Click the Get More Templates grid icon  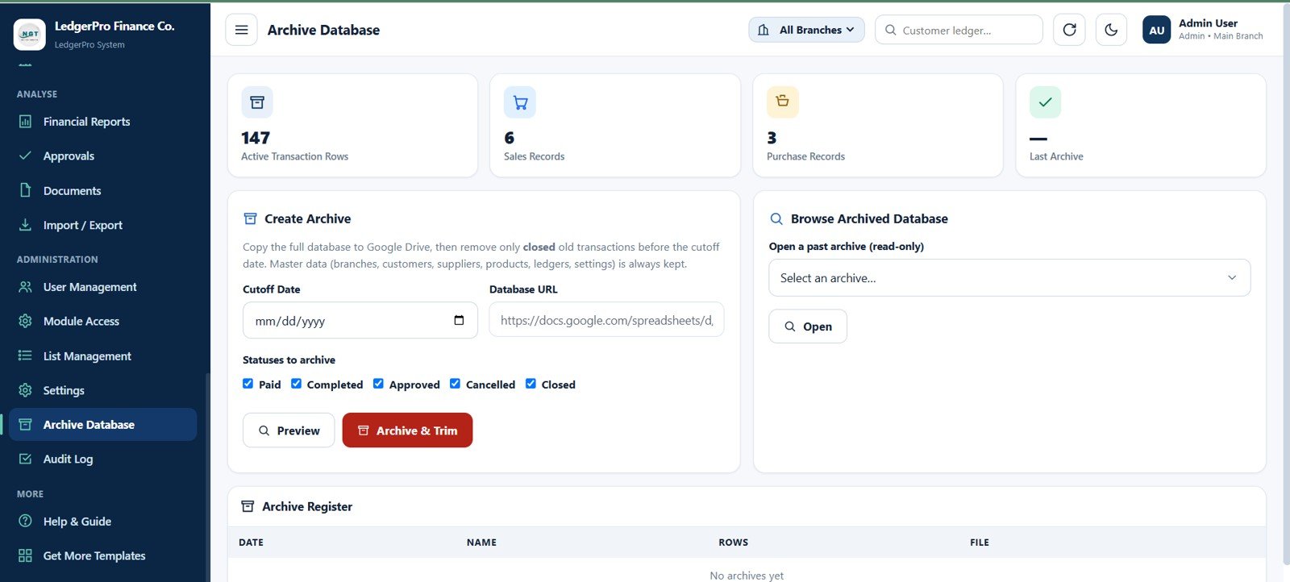(x=25, y=555)
